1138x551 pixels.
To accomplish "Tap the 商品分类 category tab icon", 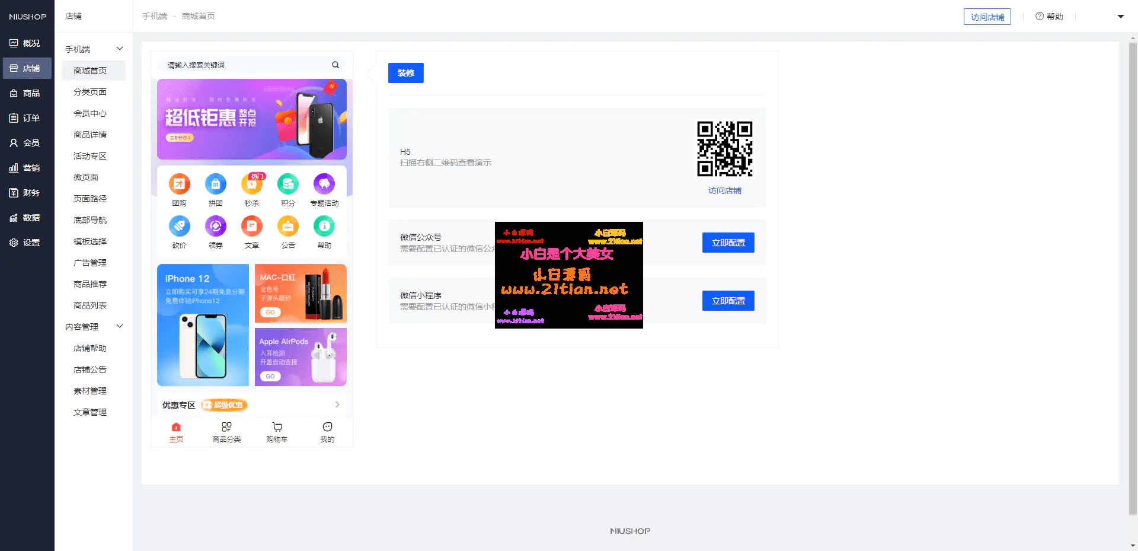I will pyautogui.click(x=226, y=427).
